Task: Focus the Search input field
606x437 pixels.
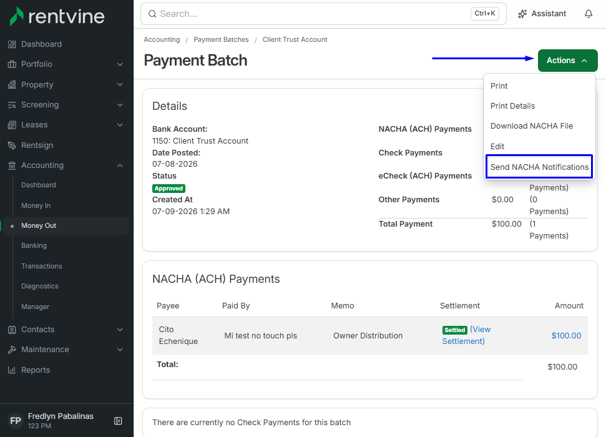Action: [323, 14]
